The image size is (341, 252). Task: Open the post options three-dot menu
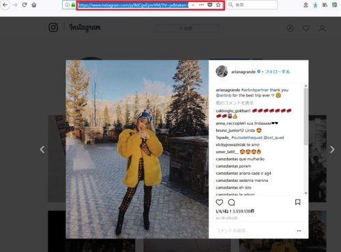pyautogui.click(x=299, y=231)
